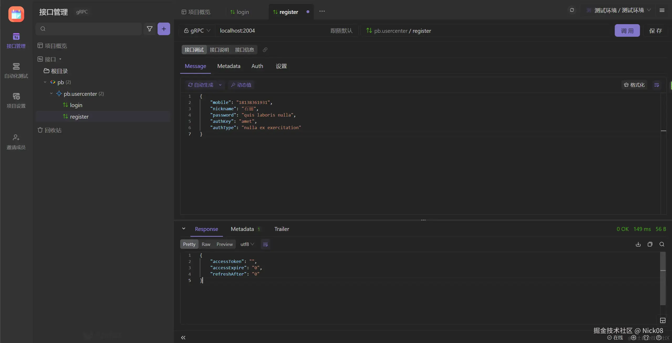Click the 保存 save button
The width and height of the screenshot is (672, 343).
(655, 31)
